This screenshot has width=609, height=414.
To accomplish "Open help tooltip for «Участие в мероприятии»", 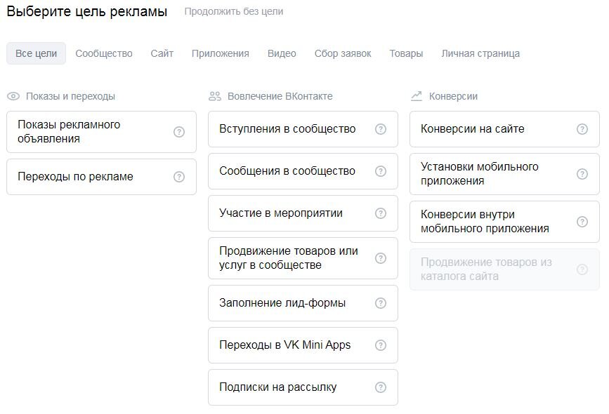I will click(381, 213).
